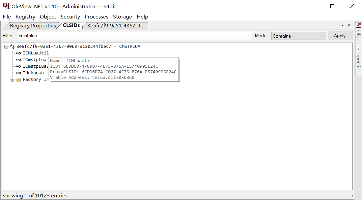362x200 pixels.
Task: Open the Object Properties side panel
Action: [358, 49]
